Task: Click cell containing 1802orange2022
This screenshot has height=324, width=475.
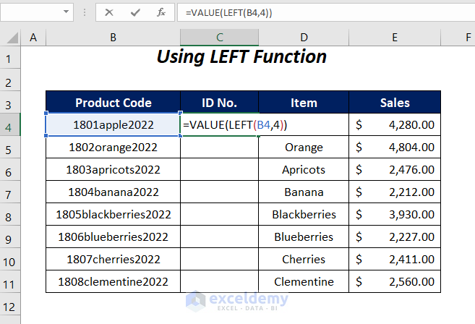Action: [113, 148]
